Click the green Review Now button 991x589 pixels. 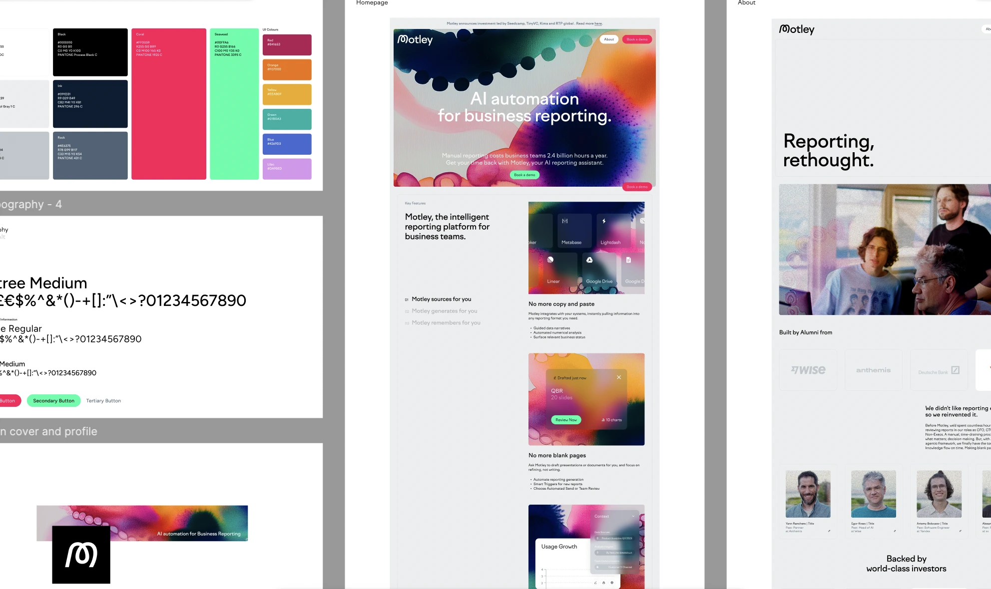click(566, 420)
